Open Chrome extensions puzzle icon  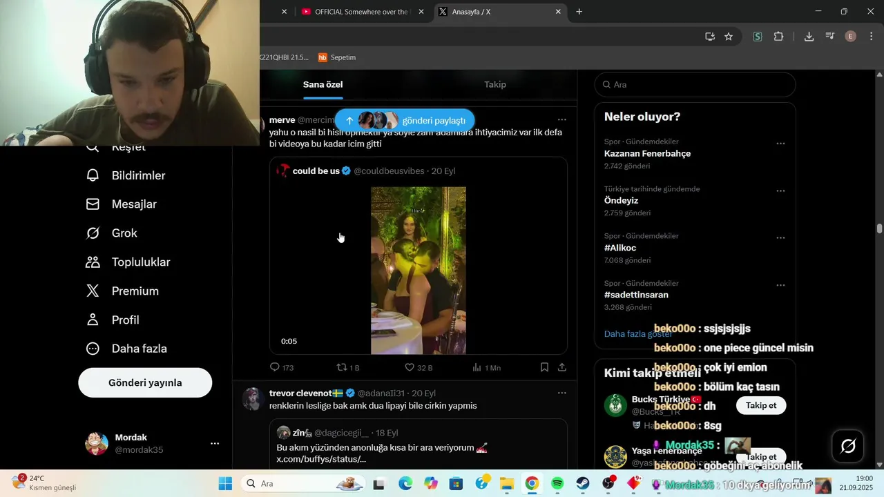tap(778, 37)
